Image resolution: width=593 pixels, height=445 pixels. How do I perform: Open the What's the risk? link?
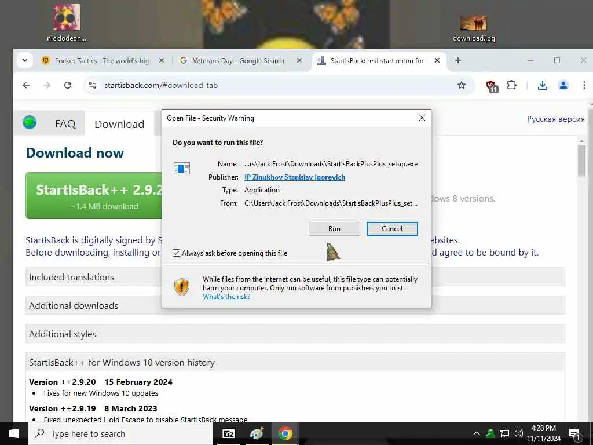226,297
